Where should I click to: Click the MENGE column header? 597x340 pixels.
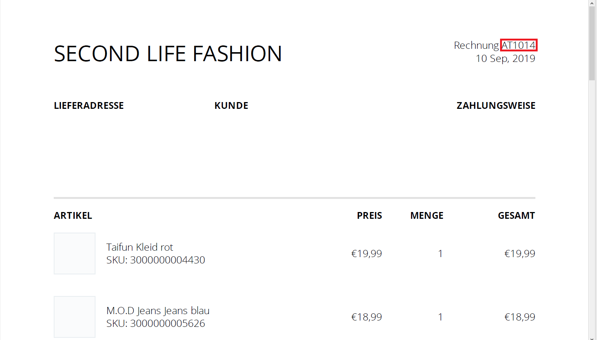[x=427, y=215]
